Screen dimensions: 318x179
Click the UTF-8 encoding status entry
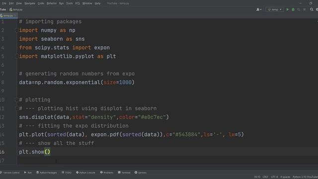pyautogui.click(x=274, y=177)
